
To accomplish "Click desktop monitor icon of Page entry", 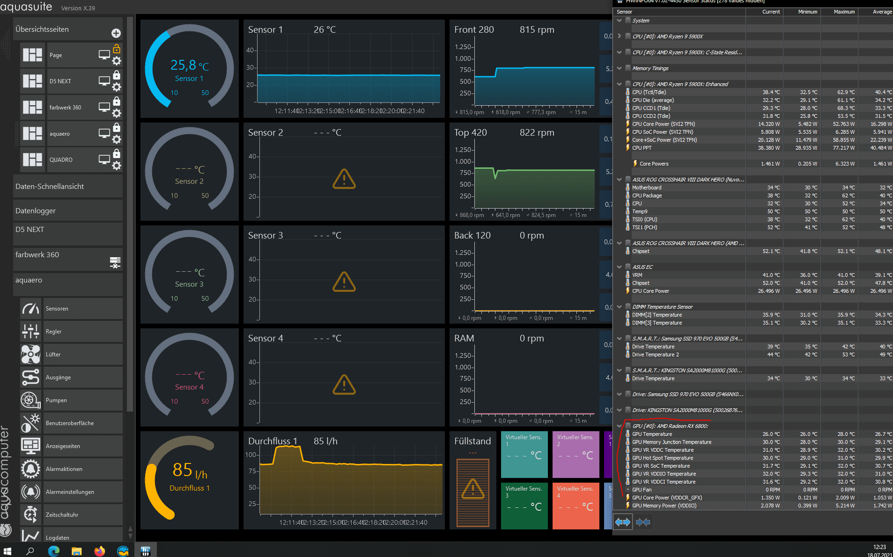I will click(104, 55).
